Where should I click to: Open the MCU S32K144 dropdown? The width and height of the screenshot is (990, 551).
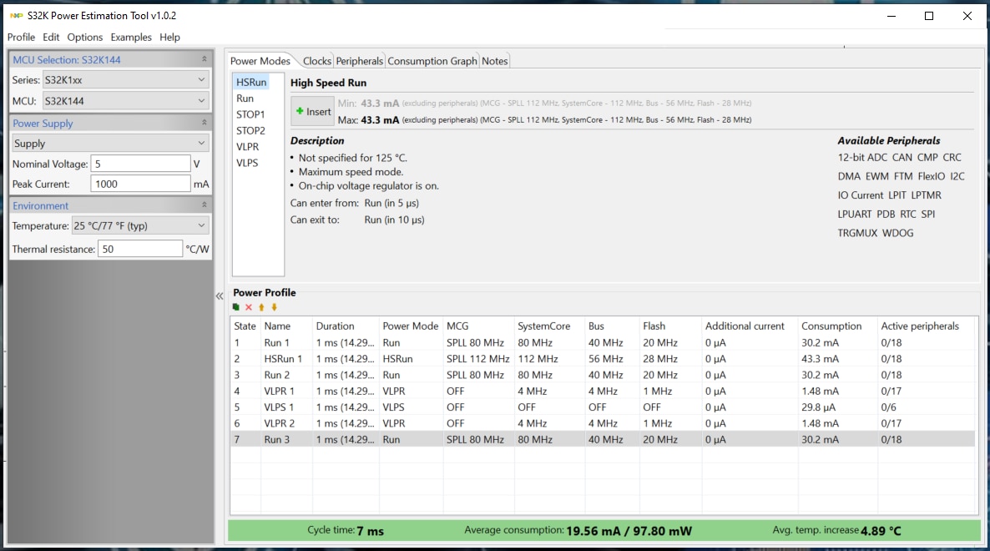click(x=125, y=101)
